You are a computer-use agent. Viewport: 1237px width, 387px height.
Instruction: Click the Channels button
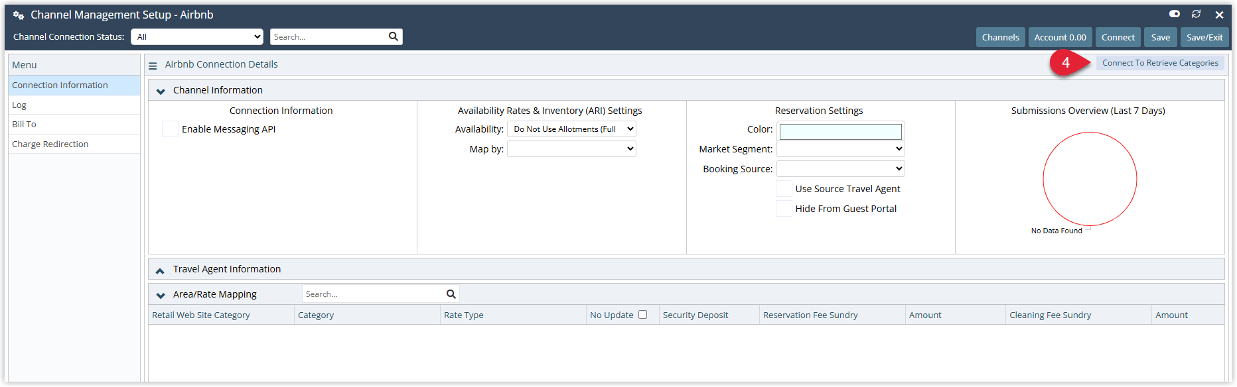click(x=1000, y=37)
